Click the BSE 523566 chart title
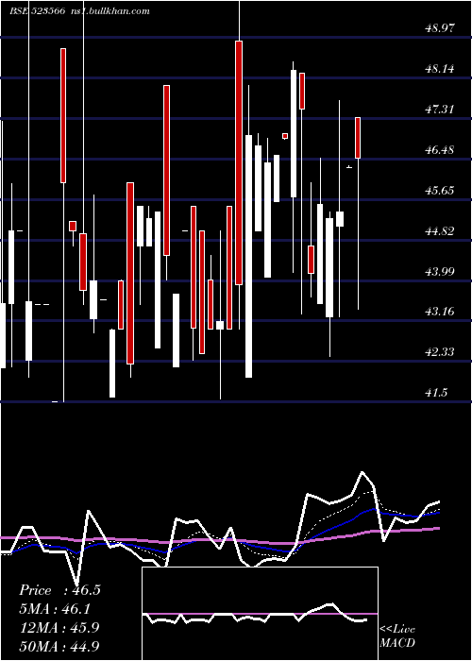Image resolution: width=472 pixels, height=661 pixels. 37,11
